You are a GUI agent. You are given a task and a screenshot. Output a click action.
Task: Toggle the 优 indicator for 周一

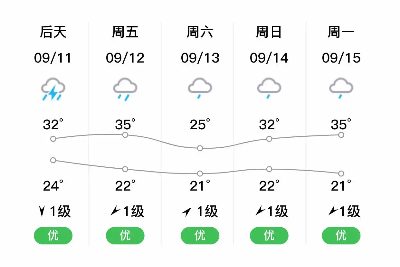pos(340,236)
